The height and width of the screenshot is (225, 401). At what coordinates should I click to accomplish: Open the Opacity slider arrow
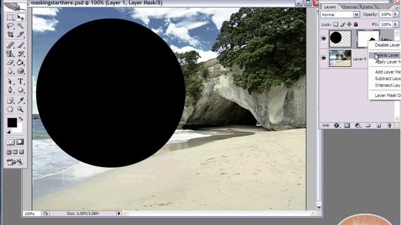click(395, 14)
